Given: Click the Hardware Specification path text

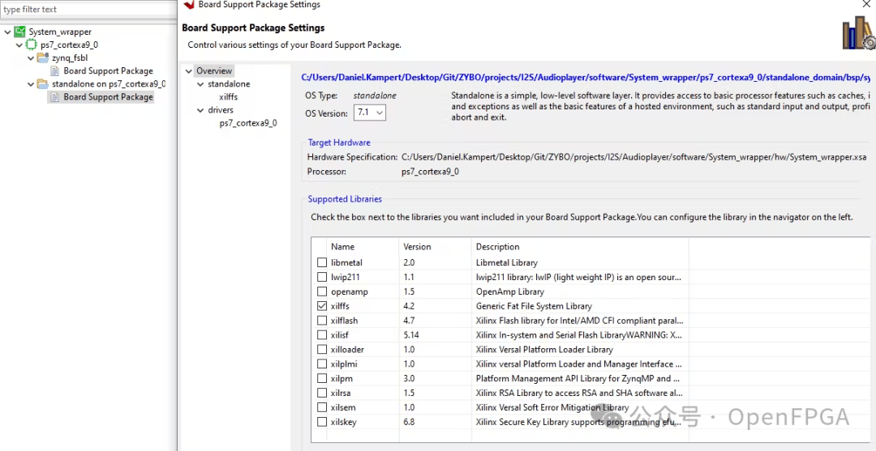Looking at the screenshot, I should pos(634,157).
